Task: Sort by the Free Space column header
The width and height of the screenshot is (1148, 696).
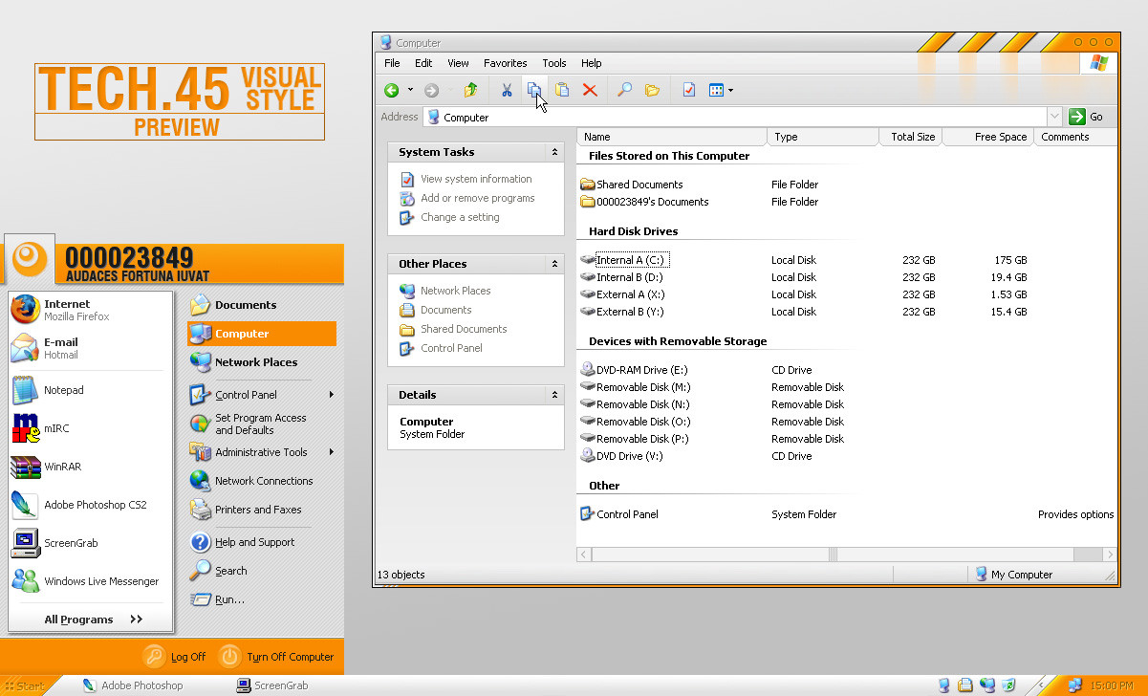Action: [988, 137]
